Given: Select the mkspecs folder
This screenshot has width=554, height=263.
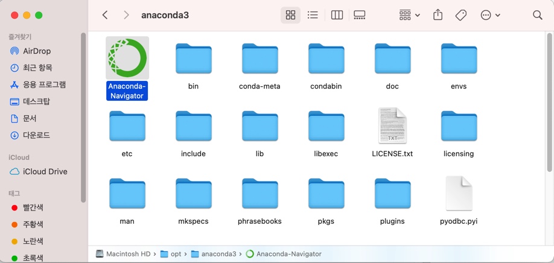Looking at the screenshot, I should click(194, 194).
